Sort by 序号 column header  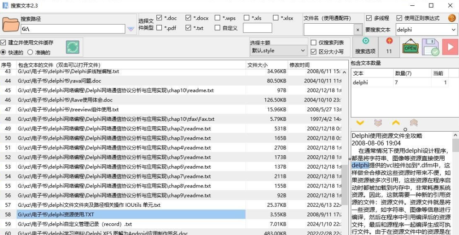(8, 65)
